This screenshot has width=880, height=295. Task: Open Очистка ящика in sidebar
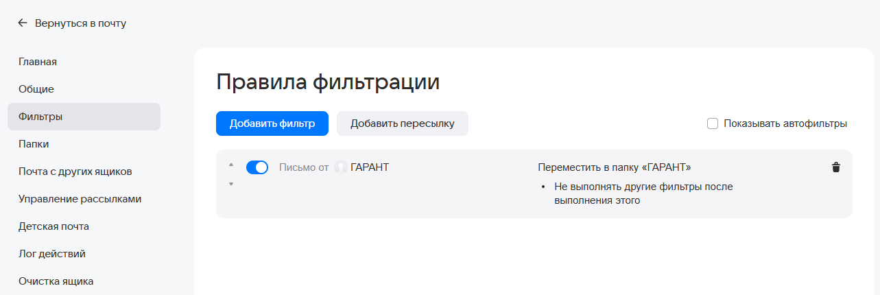[56, 281]
